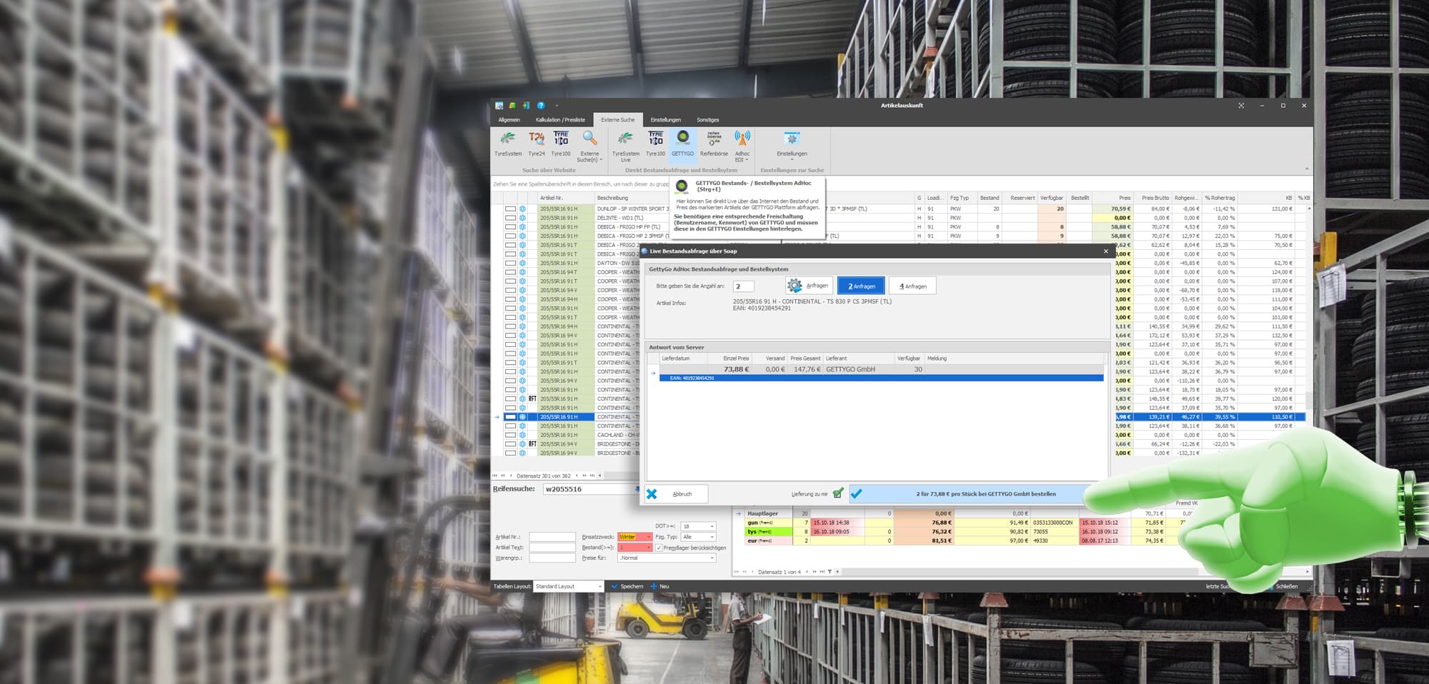Open TyreSystem website search
Viewport: 1429px width, 684px height.
tap(508, 144)
